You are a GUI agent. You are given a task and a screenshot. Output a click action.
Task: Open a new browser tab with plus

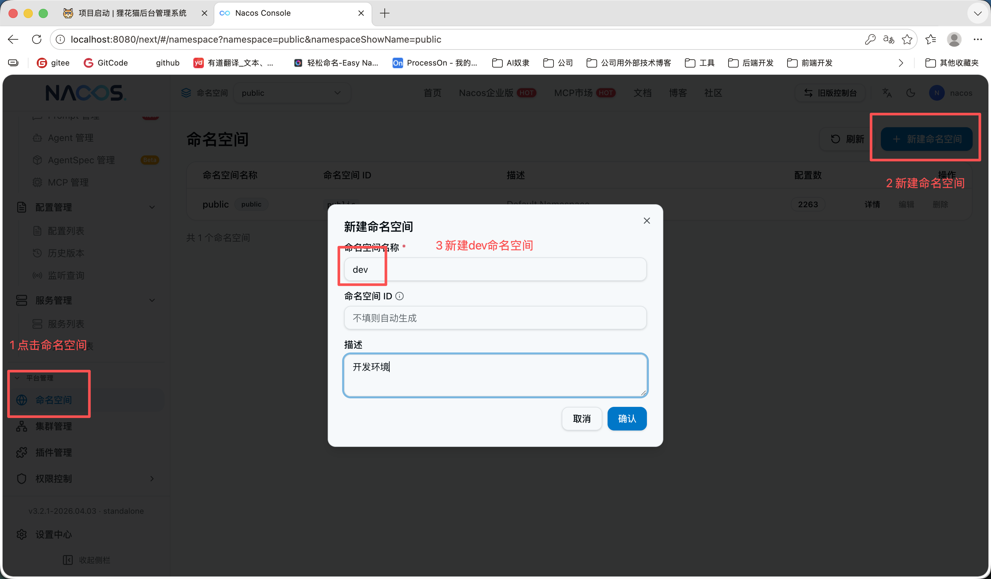click(x=385, y=13)
